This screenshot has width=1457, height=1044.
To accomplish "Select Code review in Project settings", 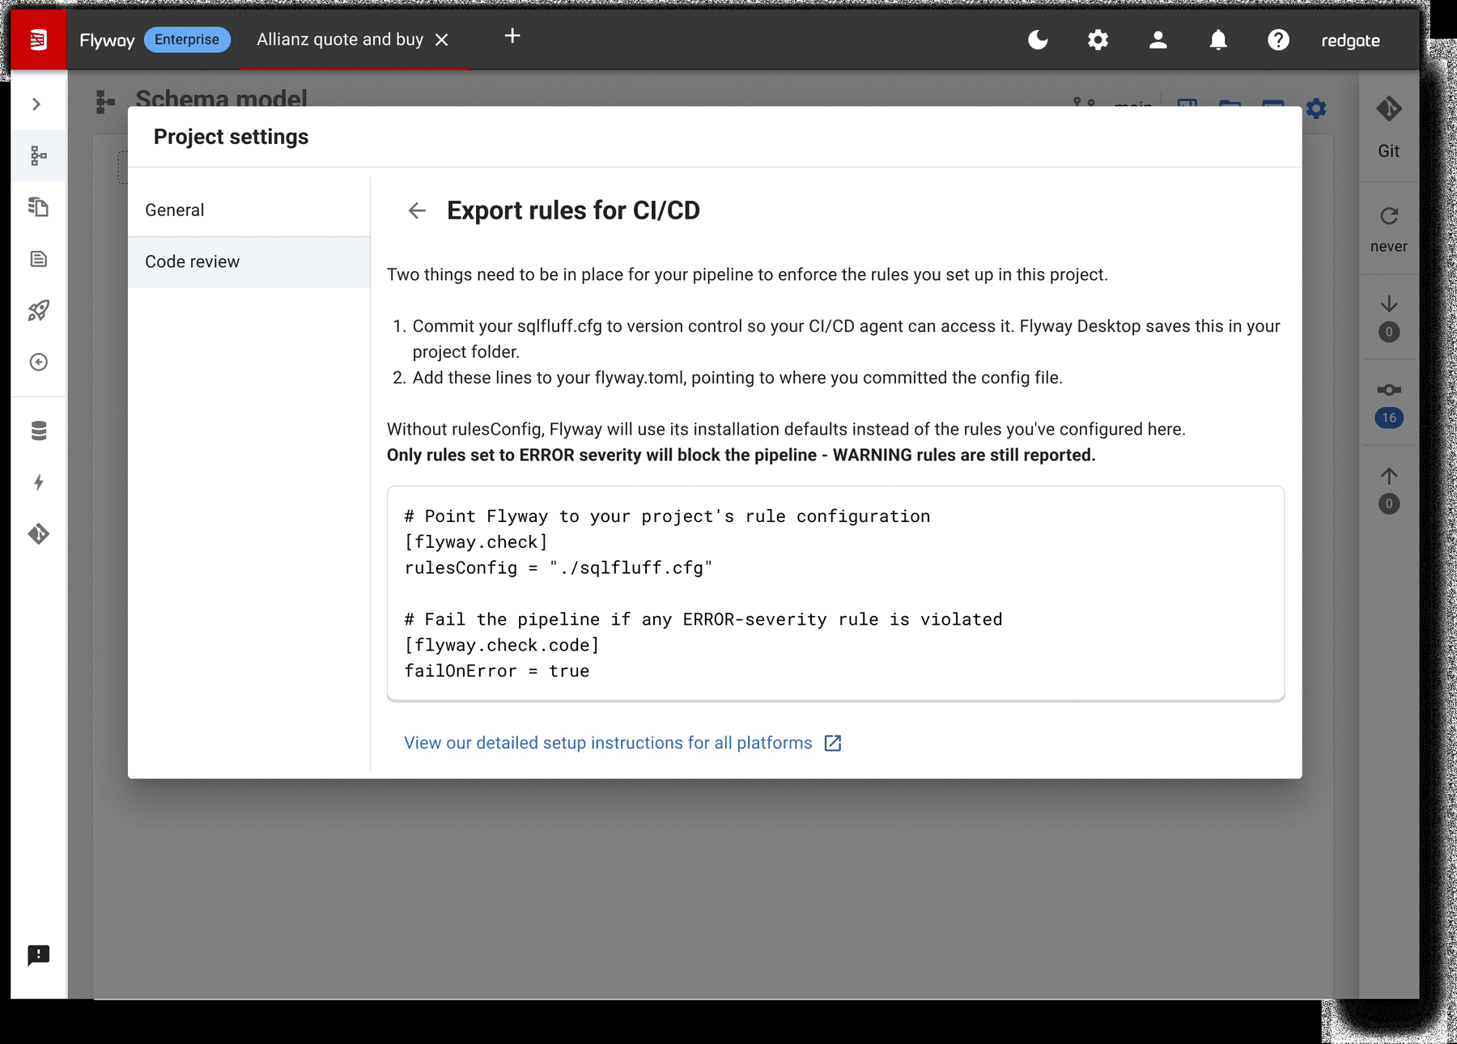I will coord(248,262).
